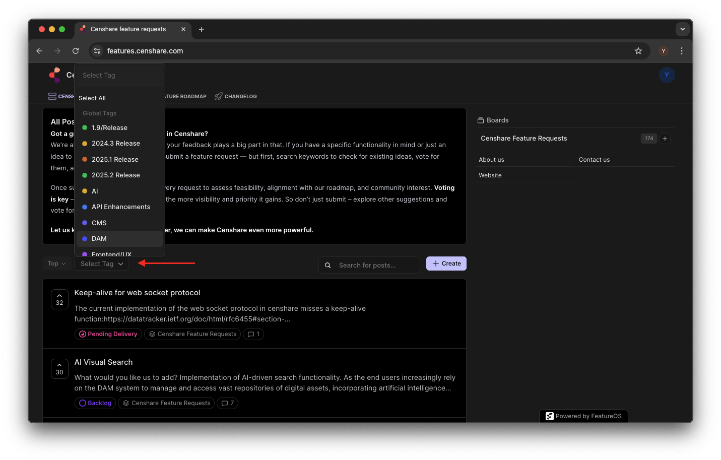Click the plus icon next to board count
The image size is (721, 460).
click(665, 138)
